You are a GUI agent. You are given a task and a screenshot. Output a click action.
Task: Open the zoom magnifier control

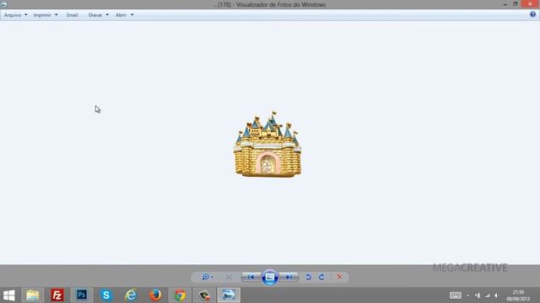[x=208, y=277]
